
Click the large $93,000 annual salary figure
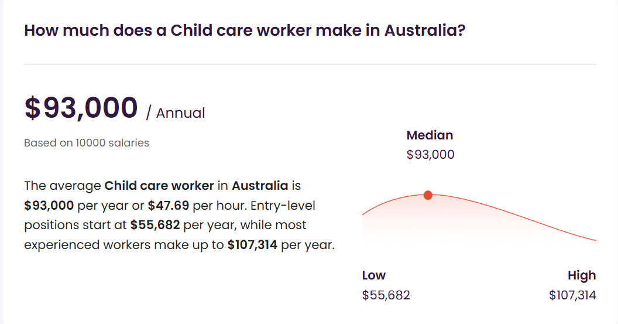tap(81, 108)
